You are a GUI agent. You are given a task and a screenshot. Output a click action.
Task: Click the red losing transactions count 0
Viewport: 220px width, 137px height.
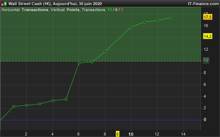pos(122,10)
